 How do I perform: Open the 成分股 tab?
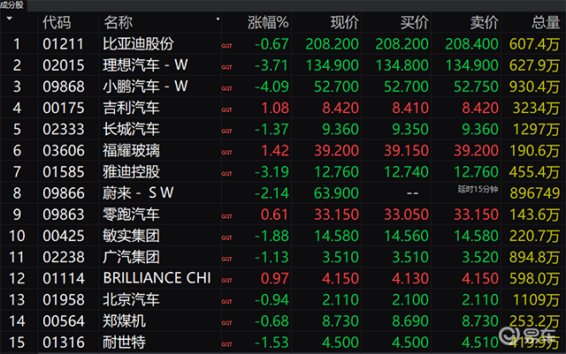click(12, 5)
